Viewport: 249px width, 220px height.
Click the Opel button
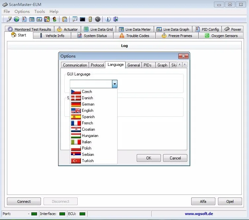pos(230,201)
